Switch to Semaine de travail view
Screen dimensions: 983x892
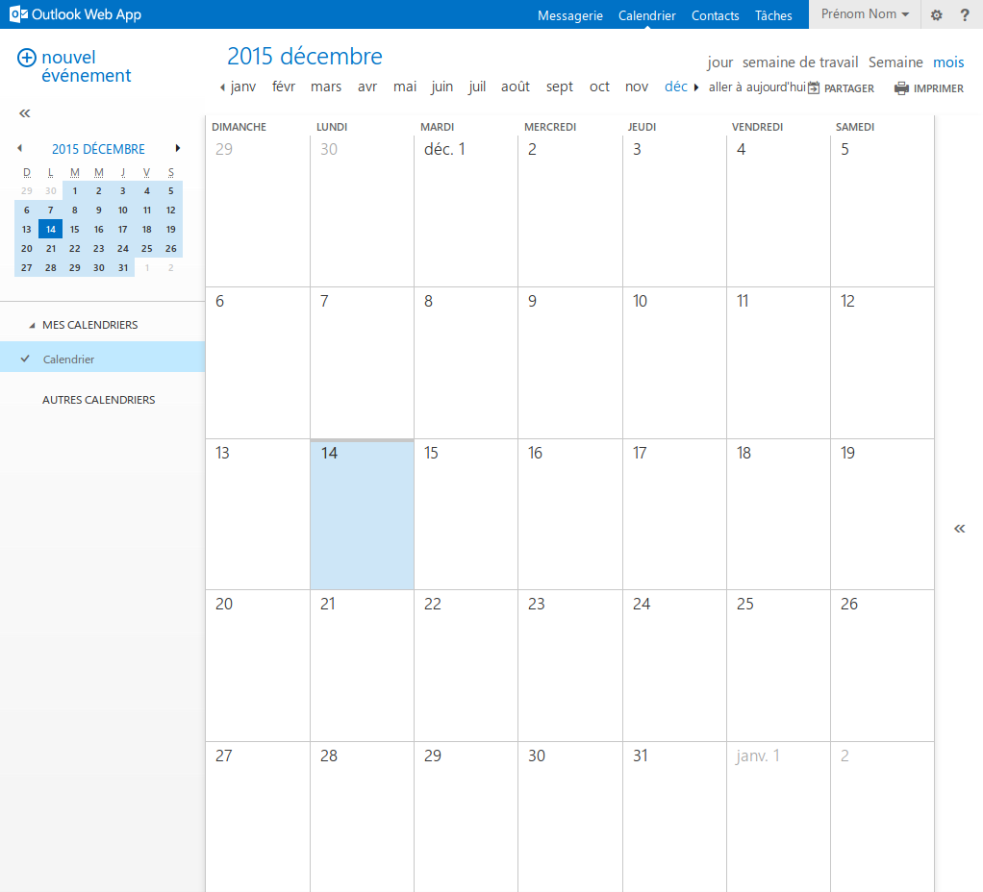coord(799,62)
